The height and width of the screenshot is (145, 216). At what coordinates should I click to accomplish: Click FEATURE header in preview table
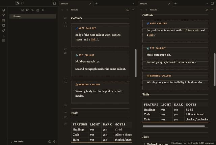[151, 105]
